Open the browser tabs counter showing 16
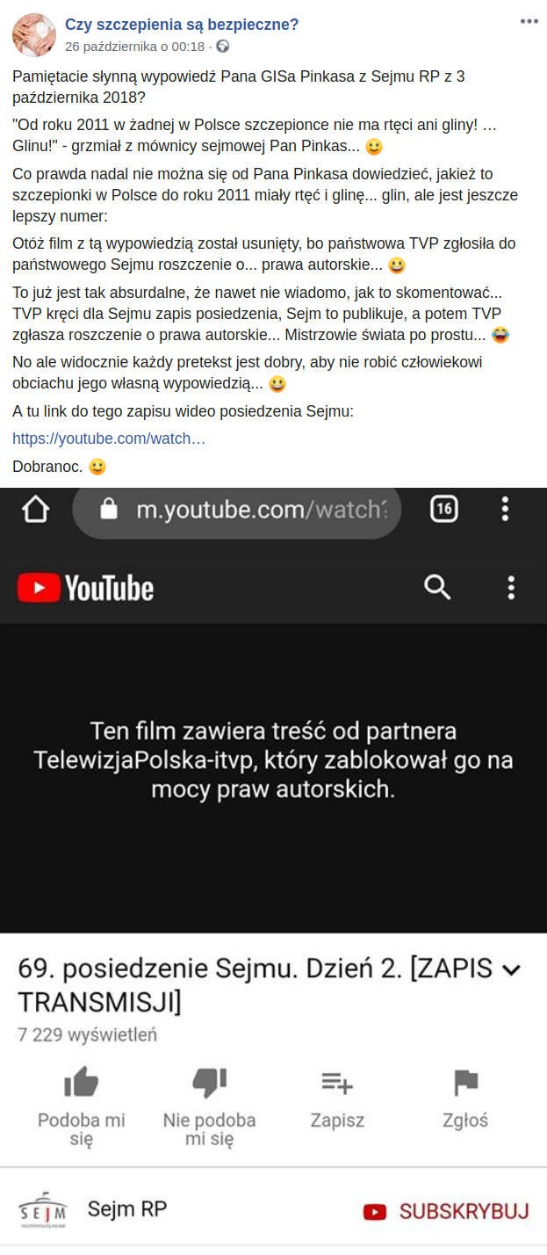 444,509
